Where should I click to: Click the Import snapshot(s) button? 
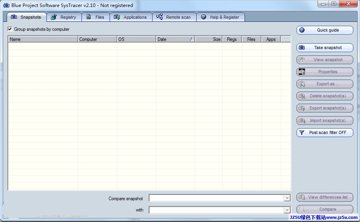click(325, 120)
